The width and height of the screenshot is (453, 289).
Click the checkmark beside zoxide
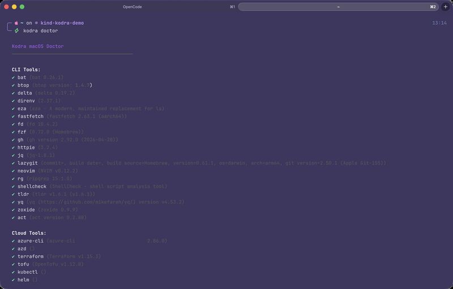click(13, 210)
